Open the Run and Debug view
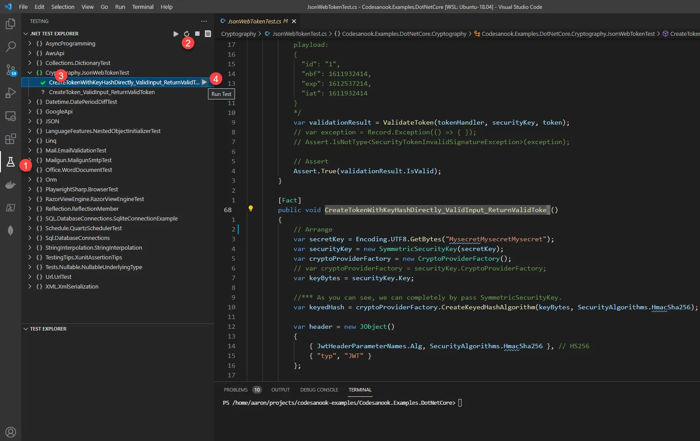This screenshot has width=700, height=441. [x=11, y=93]
